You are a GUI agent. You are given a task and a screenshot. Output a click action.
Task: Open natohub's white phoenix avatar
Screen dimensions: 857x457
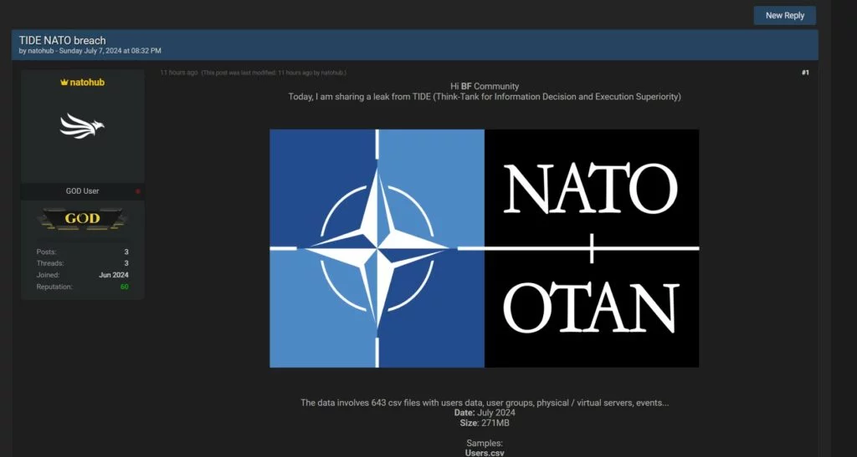(82, 126)
